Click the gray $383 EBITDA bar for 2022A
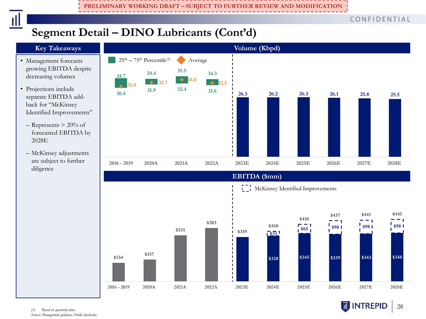The height and width of the screenshot is (319, 426). click(x=211, y=255)
